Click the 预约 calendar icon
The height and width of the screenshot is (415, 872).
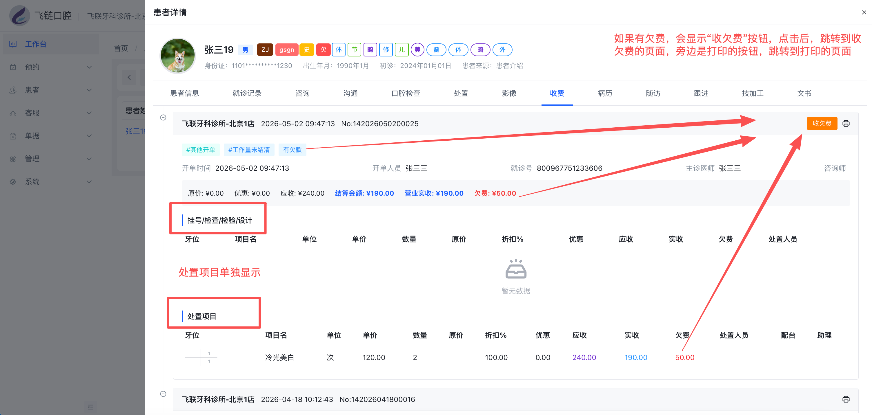point(13,67)
